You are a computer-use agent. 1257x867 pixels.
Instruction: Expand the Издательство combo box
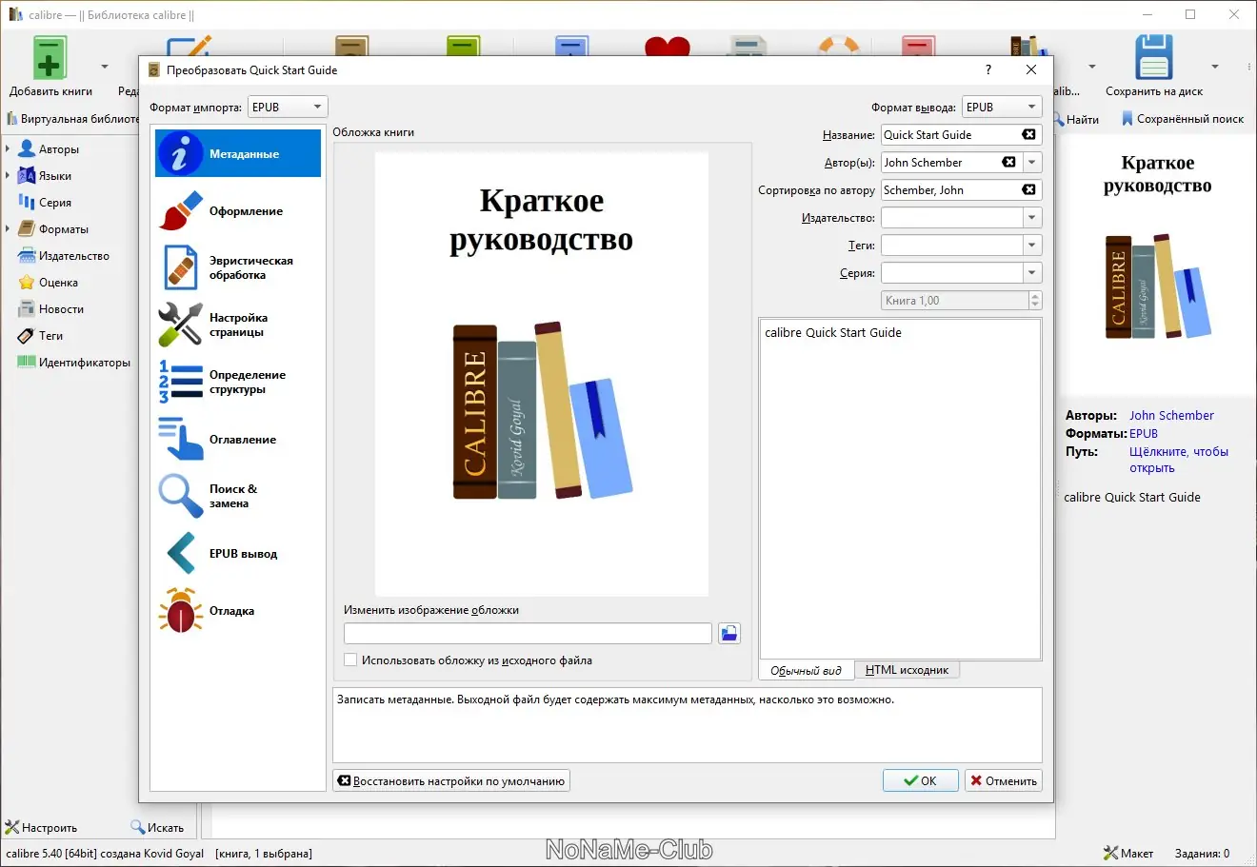coord(1031,218)
